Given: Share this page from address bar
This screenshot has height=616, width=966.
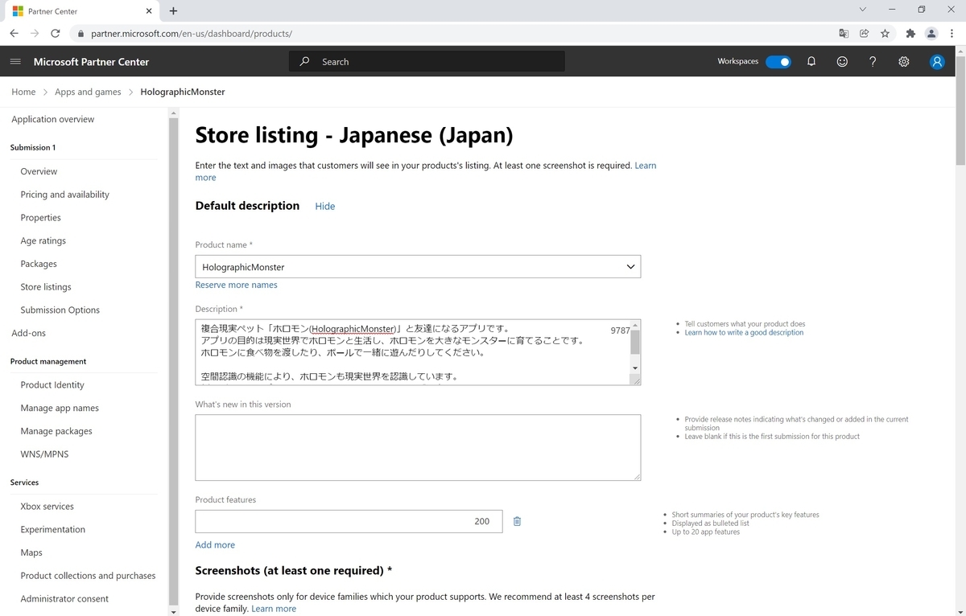Looking at the screenshot, I should tap(864, 34).
